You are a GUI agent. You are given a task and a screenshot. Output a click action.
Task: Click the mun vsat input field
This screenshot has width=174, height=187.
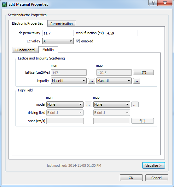pyautogui.click(x=65, y=121)
